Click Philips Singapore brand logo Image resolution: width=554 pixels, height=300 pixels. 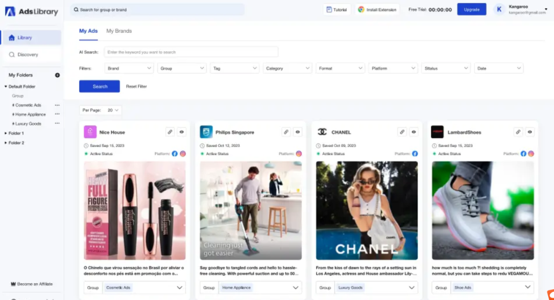tap(206, 132)
